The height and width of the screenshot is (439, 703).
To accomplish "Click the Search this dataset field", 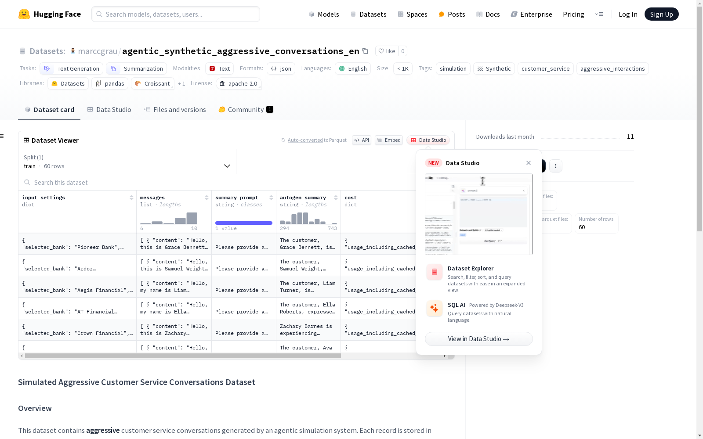I will [x=217, y=182].
